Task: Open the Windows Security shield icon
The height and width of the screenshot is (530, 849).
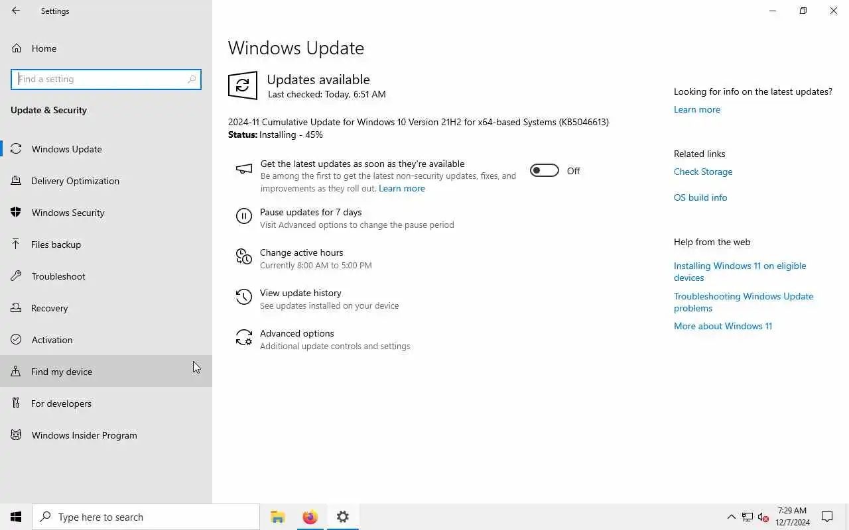Action: coord(17,213)
